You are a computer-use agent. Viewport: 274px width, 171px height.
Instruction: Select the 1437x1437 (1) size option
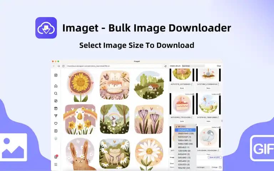[185, 137]
